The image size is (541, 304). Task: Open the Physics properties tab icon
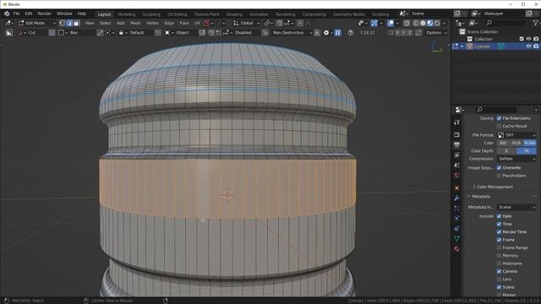pyautogui.click(x=456, y=218)
